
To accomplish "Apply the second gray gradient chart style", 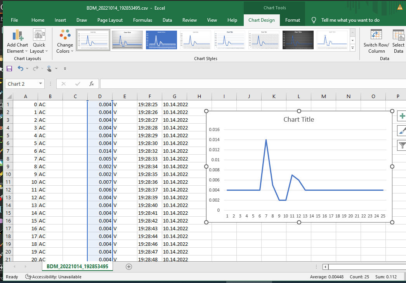I will (x=127, y=40).
